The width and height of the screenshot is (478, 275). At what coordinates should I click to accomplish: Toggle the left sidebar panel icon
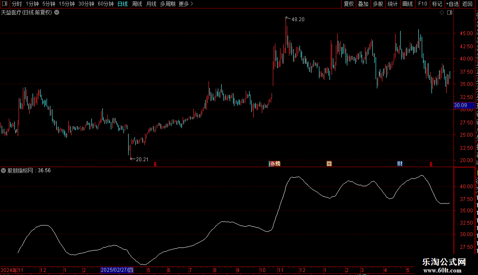pyautogui.click(x=5, y=4)
